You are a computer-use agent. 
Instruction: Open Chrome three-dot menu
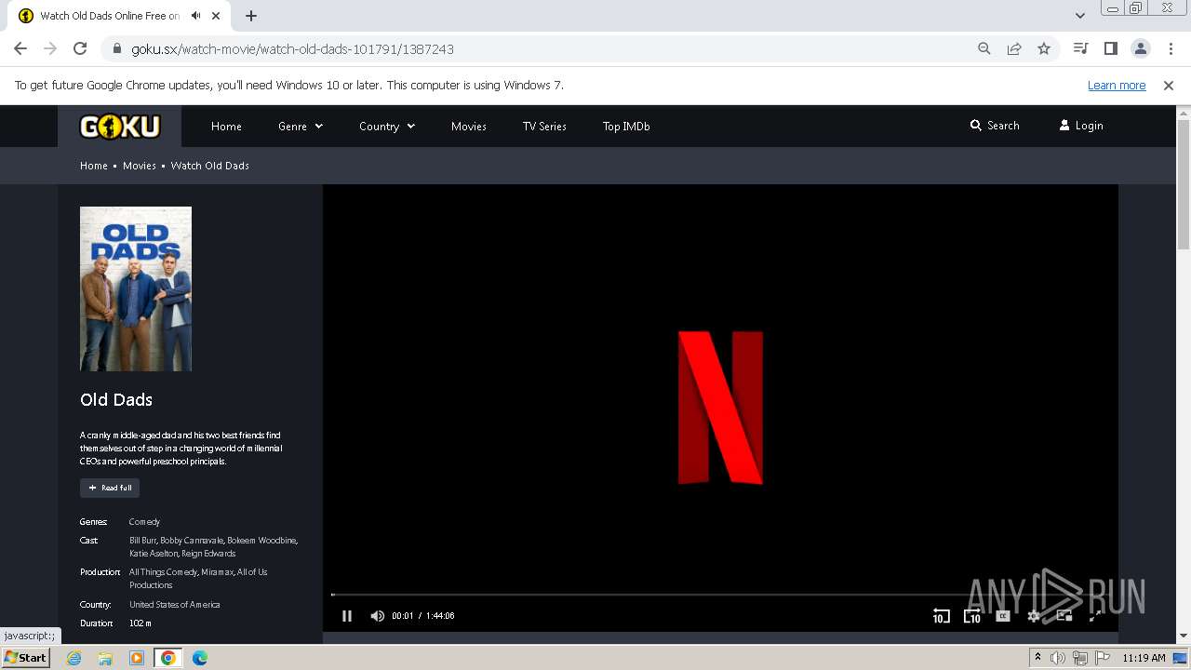[x=1170, y=48]
